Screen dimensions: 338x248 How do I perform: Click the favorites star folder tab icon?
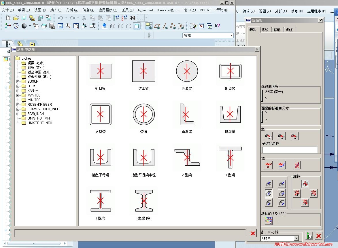(x=32, y=44)
